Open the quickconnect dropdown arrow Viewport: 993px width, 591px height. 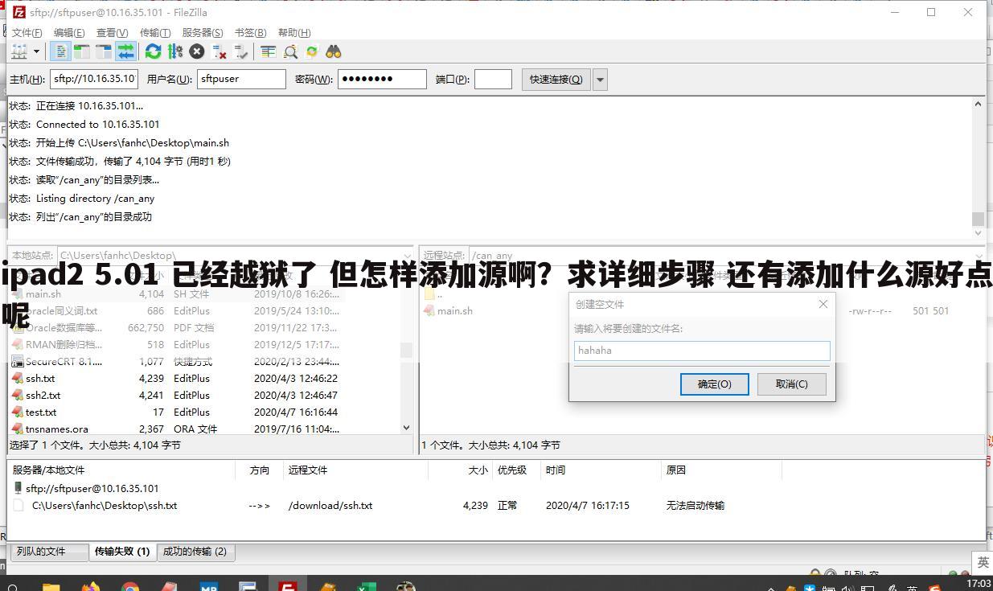600,79
